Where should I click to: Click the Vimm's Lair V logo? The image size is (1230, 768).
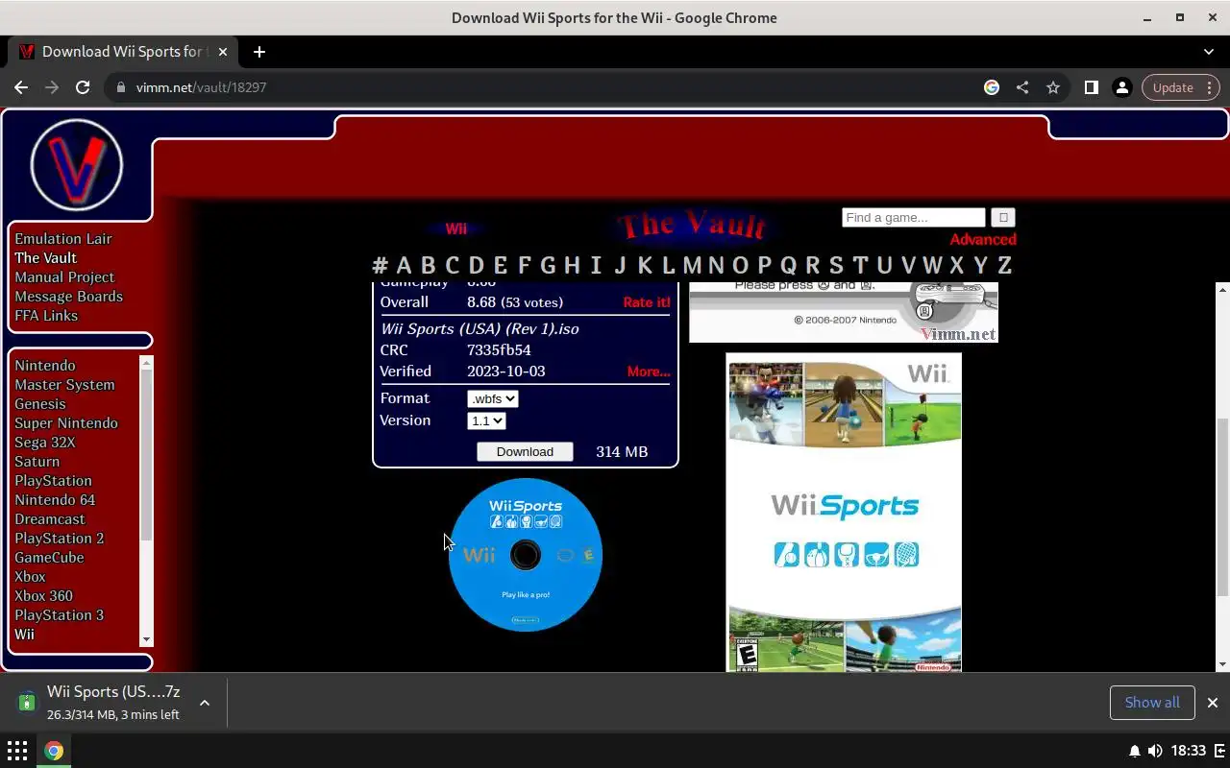(x=77, y=165)
